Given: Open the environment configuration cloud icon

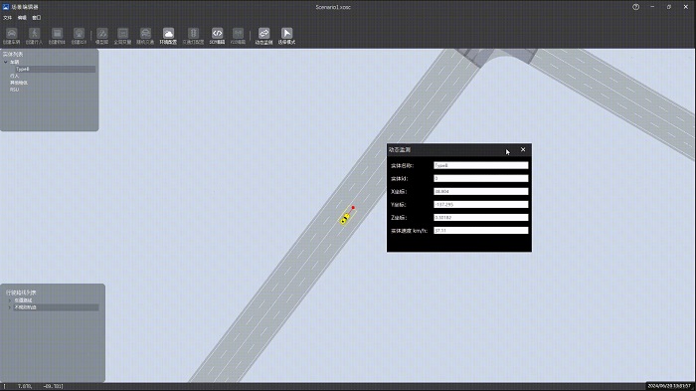Looking at the screenshot, I should tap(168, 36).
